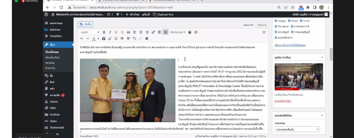The height and width of the screenshot is (138, 354).
Task: Open Portfolio in the sidebar
Action: tap(55, 115)
